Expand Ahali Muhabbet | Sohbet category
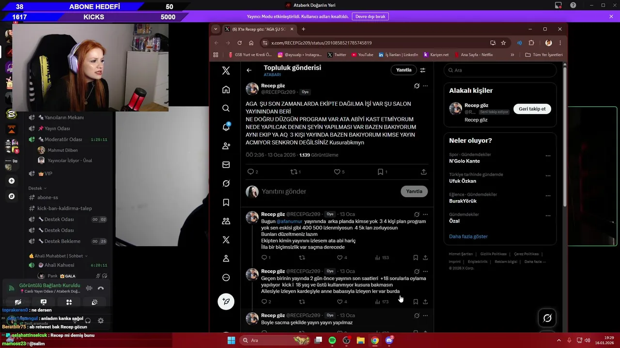Image resolution: width=620 pixels, height=348 pixels. (x=58, y=256)
